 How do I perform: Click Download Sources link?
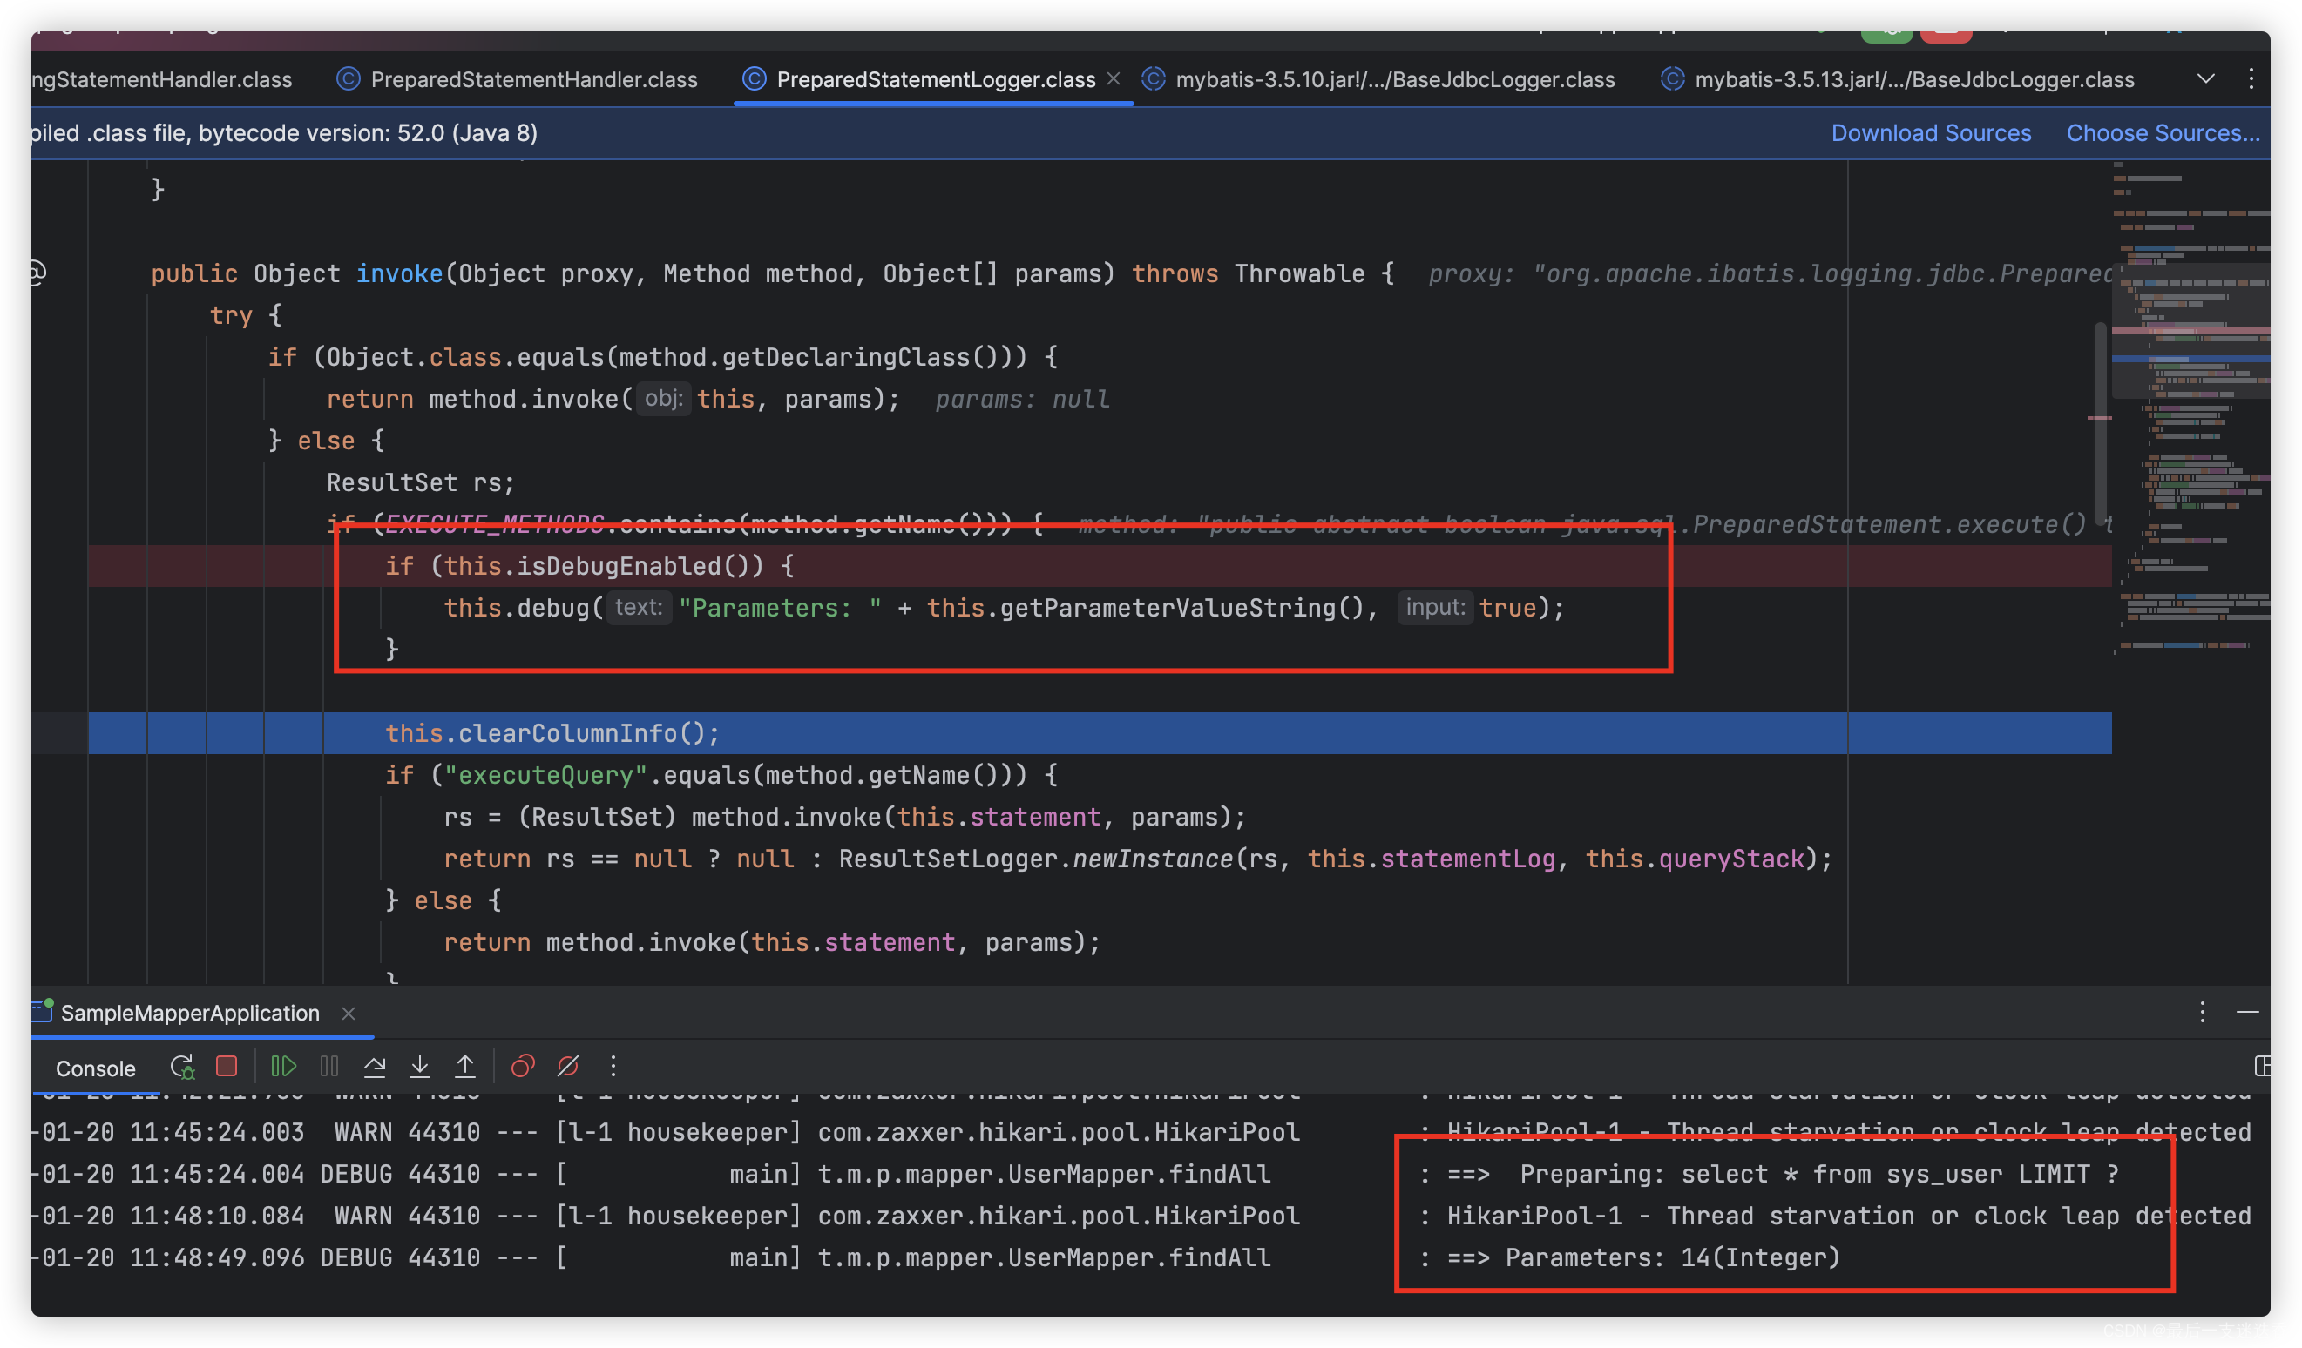[x=1930, y=133]
